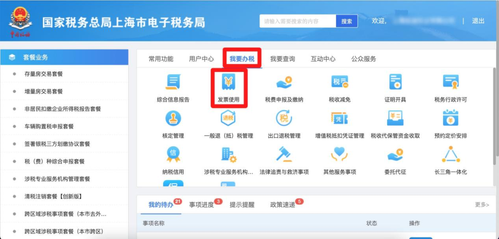499x239 pixels.
Task: Click the 状态 column header
Action: click(x=371, y=223)
